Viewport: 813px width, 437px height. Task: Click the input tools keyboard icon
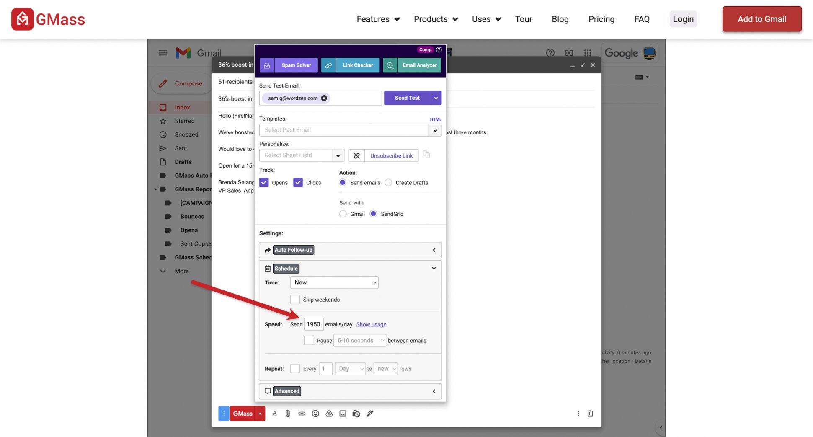641,77
